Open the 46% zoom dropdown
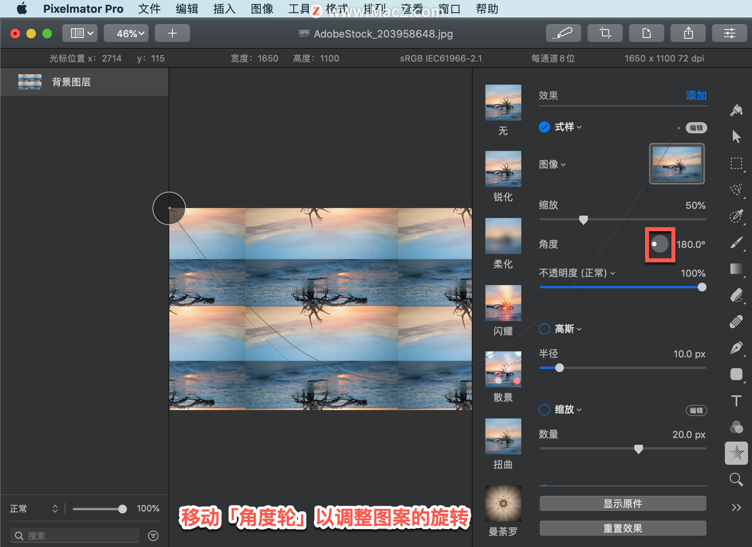Viewport: 752px width, 547px height. click(126, 33)
